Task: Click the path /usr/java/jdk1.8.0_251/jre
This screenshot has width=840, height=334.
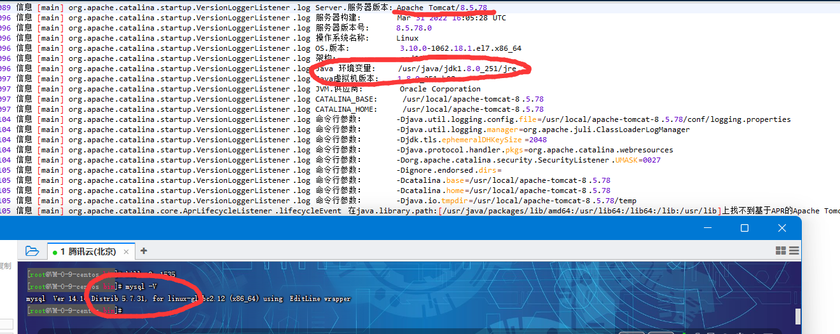Action: click(x=457, y=69)
